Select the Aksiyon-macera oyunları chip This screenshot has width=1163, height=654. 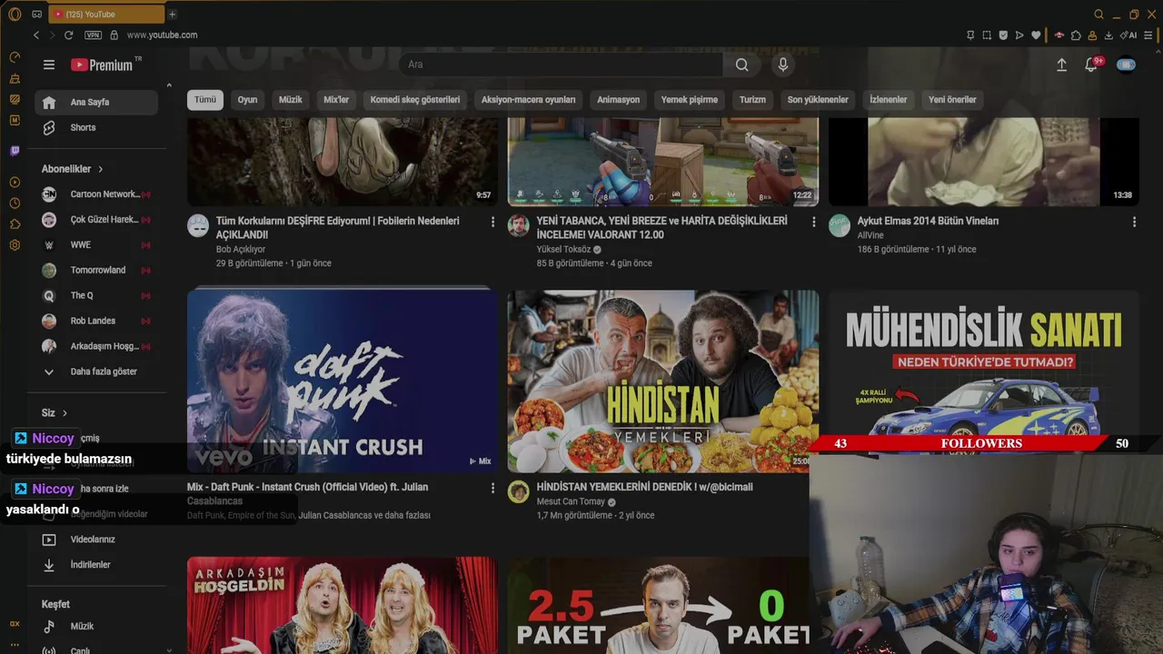tap(529, 100)
